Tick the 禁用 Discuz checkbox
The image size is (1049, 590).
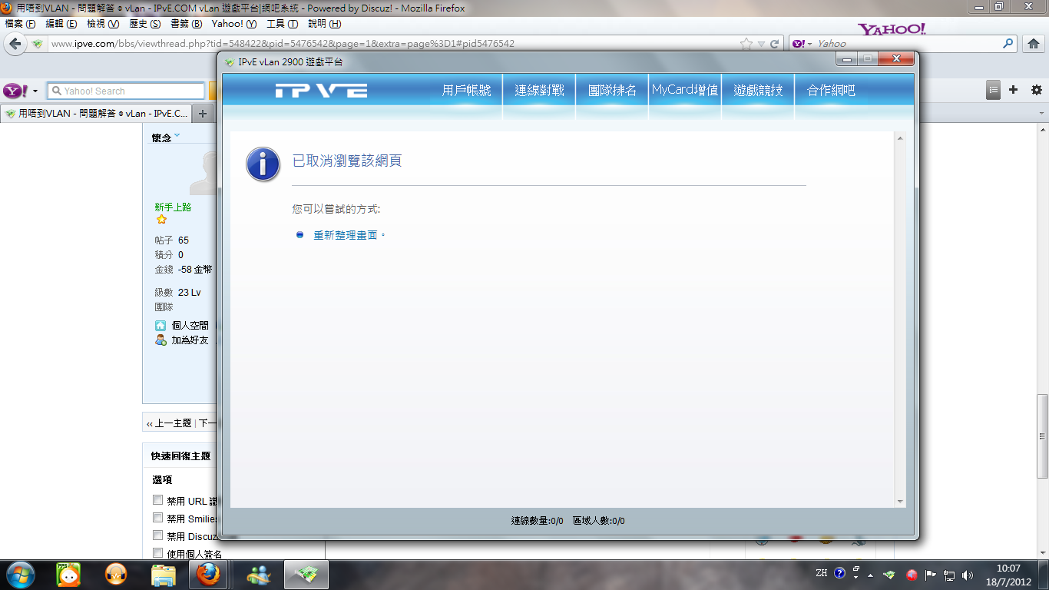point(158,535)
